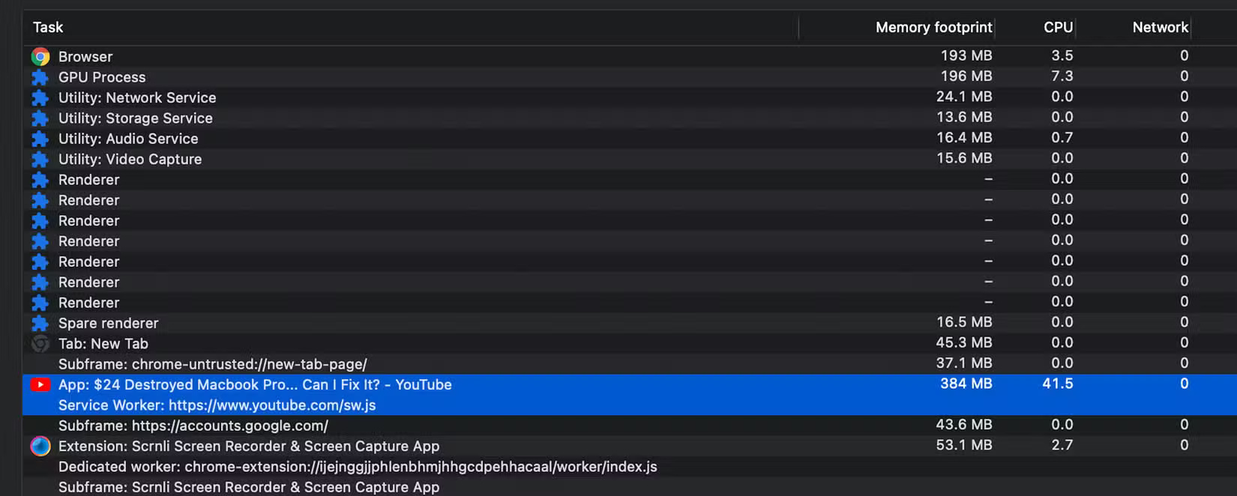Click the puzzle icon beside Utility: Storage Service
This screenshot has height=496, width=1237.
(x=40, y=118)
